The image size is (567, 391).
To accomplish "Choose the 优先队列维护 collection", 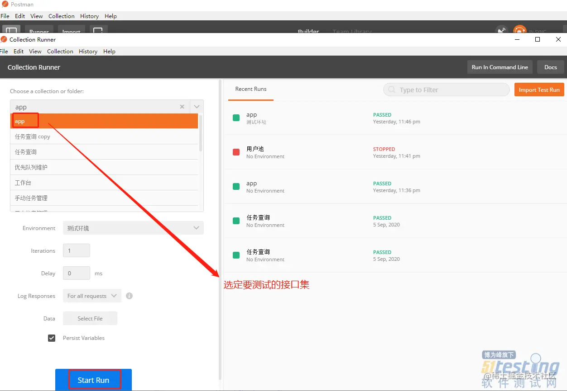I will (x=104, y=167).
